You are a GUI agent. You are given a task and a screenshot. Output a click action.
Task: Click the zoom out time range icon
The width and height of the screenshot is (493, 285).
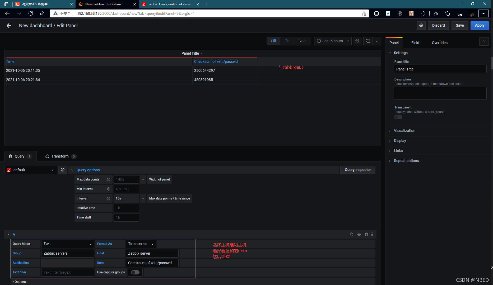coord(357,41)
